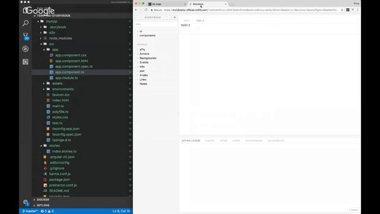Open the Links addon stories
Viewport: 380px width, 214px height.
click(143, 80)
